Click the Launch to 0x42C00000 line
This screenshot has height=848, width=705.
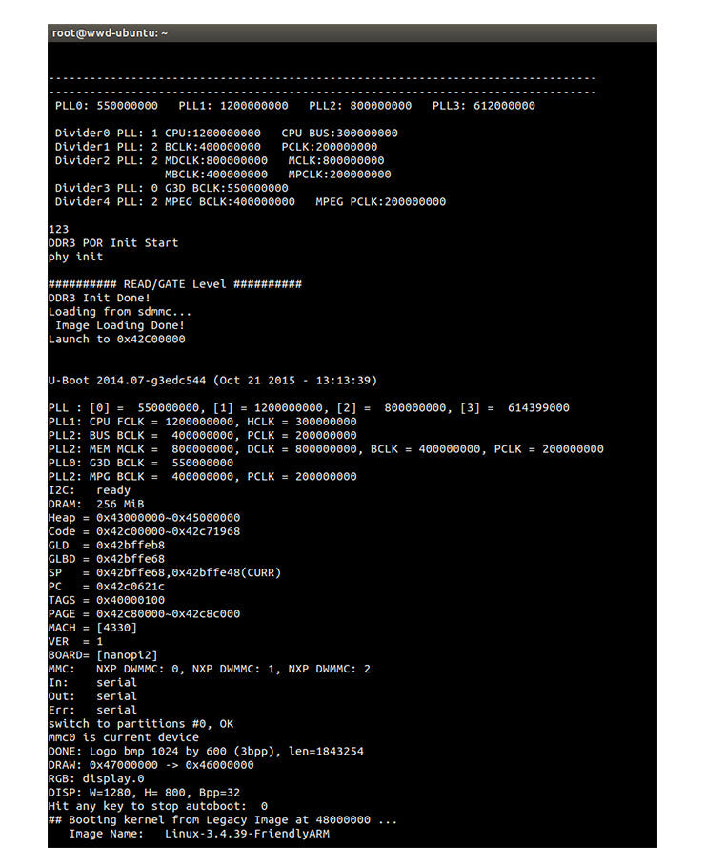click(x=117, y=340)
